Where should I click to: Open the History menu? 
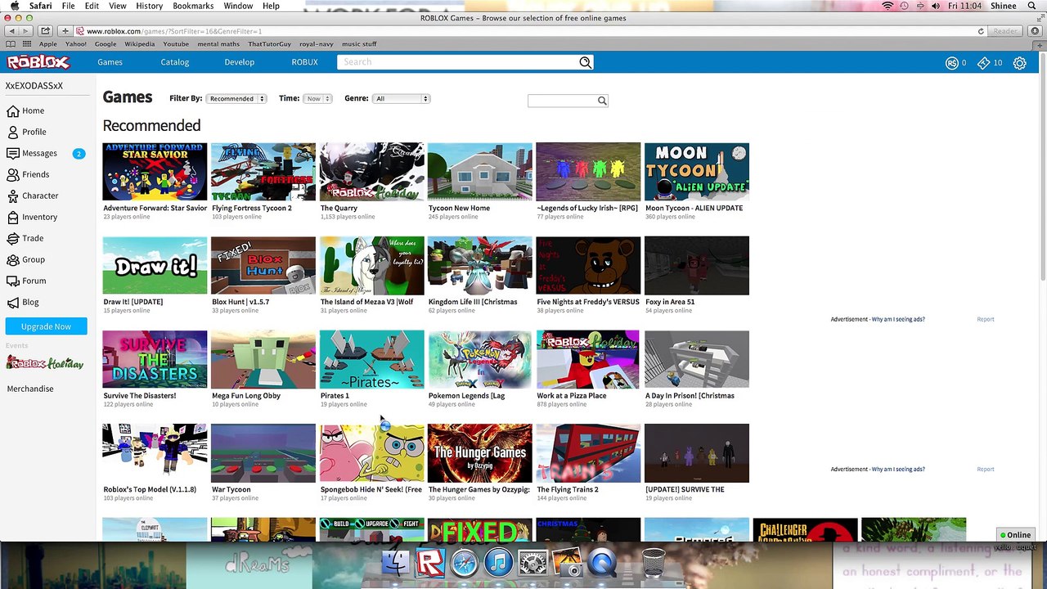(x=149, y=6)
